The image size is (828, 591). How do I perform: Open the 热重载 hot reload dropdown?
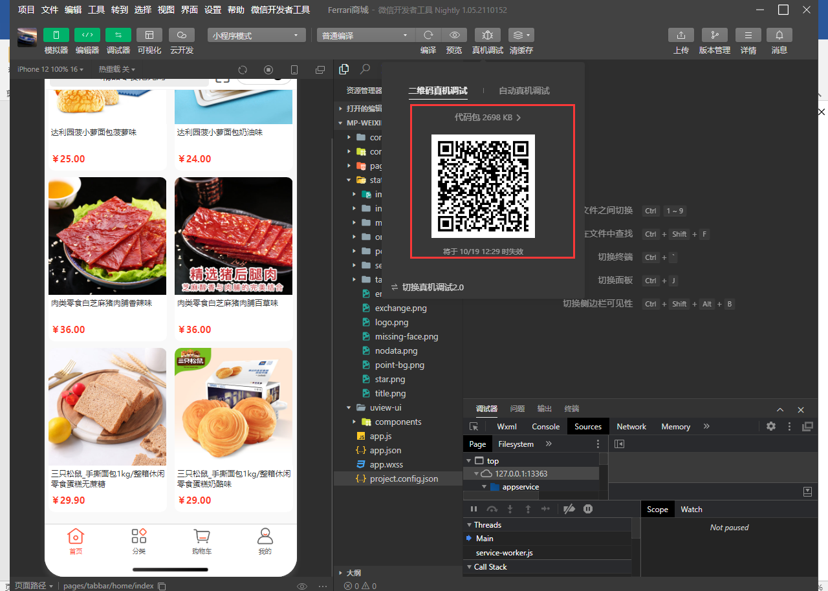[116, 69]
